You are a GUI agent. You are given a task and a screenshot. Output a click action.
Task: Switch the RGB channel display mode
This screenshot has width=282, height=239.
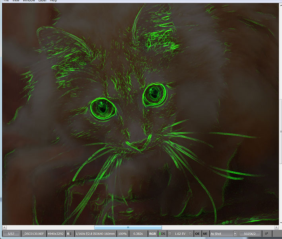(x=152, y=233)
